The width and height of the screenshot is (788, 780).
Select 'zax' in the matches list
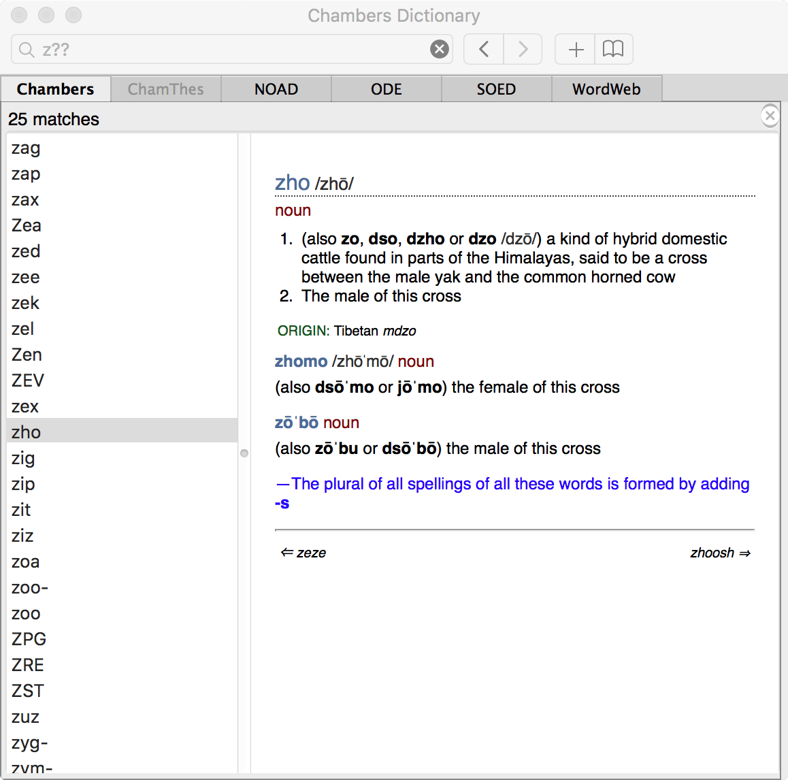[x=122, y=199]
